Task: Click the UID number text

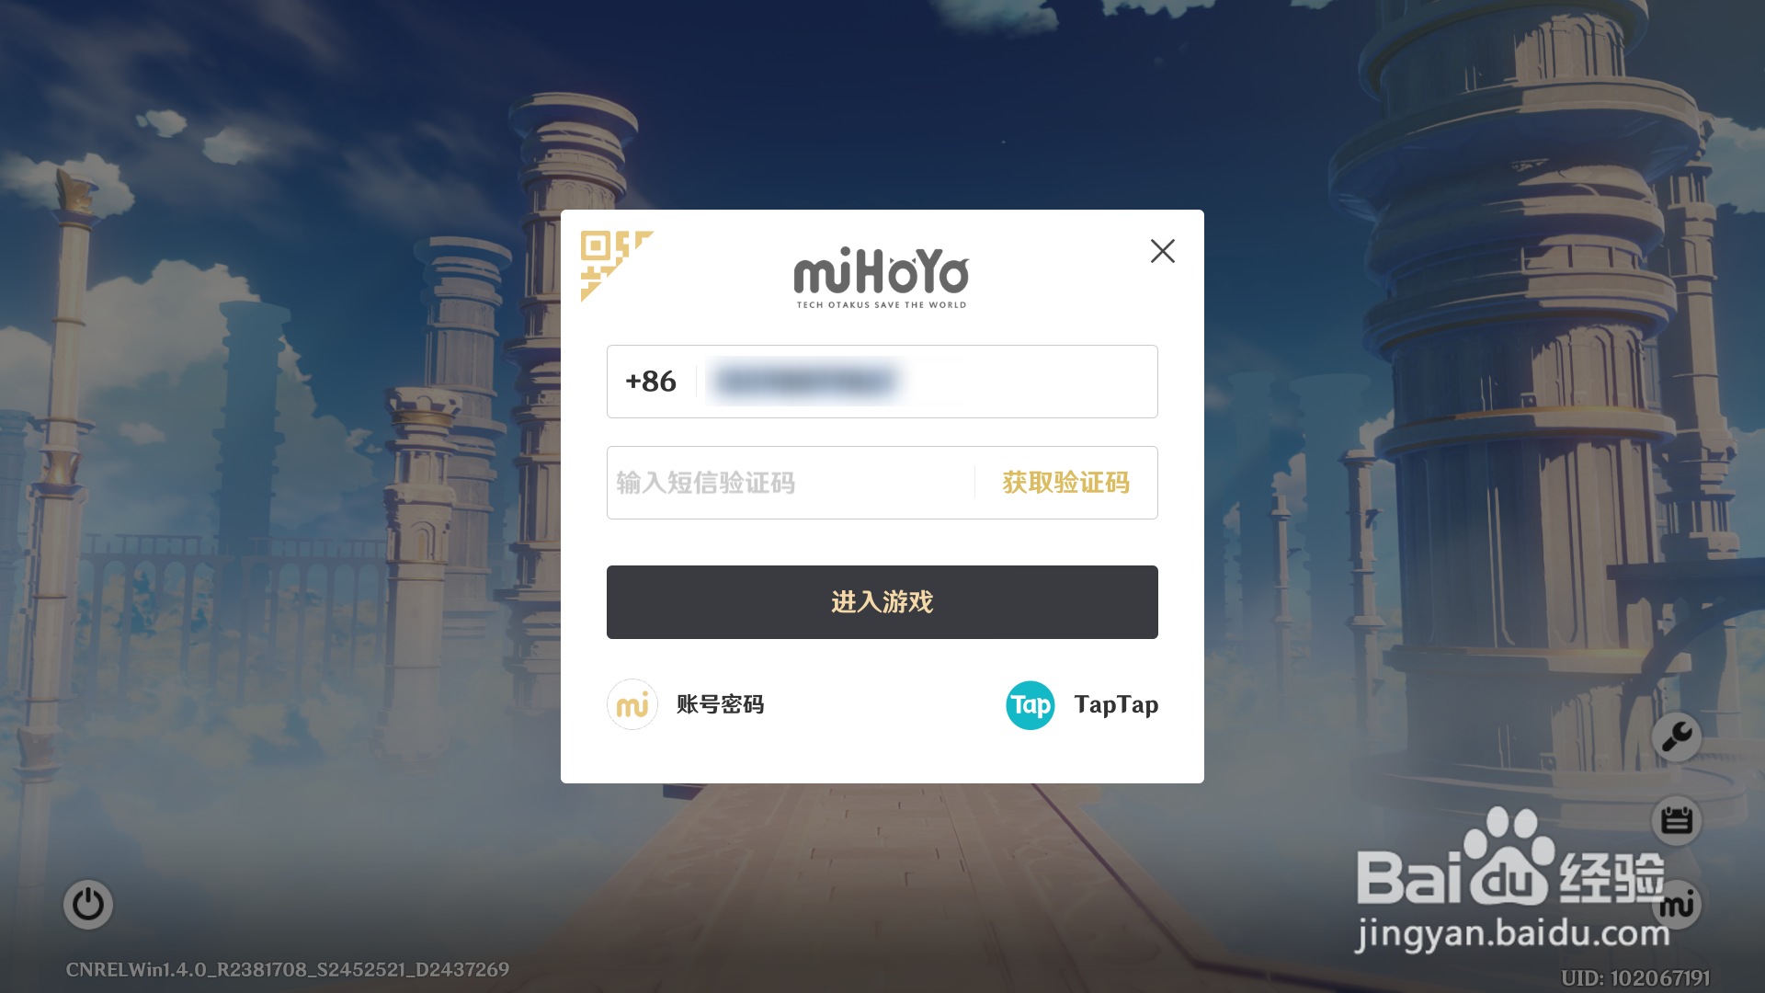Action: tap(1635, 978)
